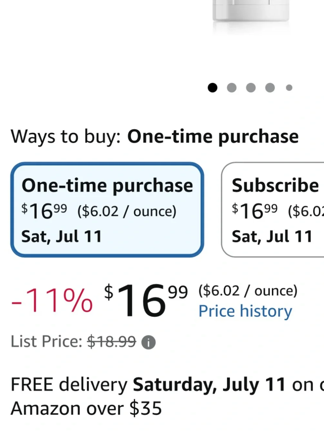Select the One-time purchase option
Viewport: 324px width, 432px height.
pos(107,210)
